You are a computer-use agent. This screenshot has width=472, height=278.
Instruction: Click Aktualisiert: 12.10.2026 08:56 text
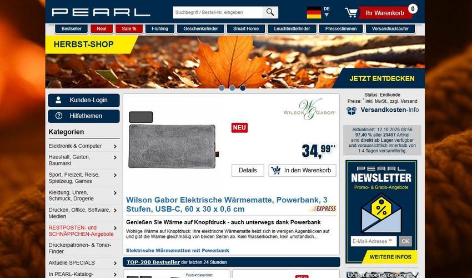pos(382,130)
